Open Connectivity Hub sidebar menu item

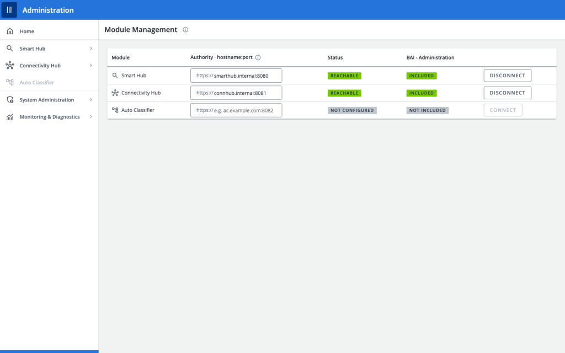point(49,66)
